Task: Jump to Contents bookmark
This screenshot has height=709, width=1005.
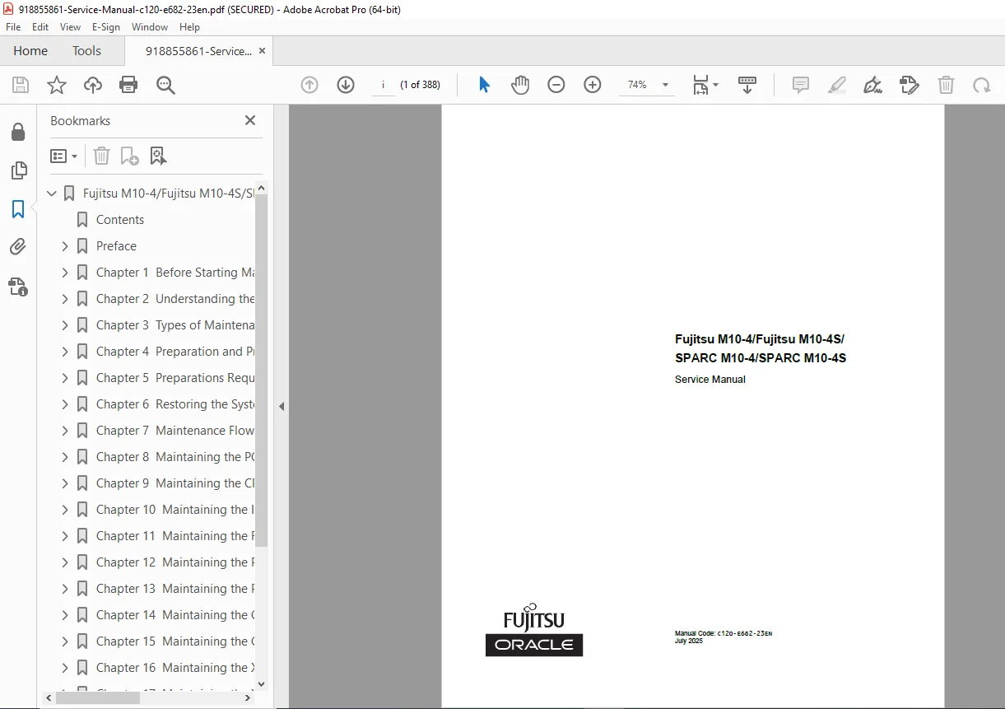Action: click(120, 220)
